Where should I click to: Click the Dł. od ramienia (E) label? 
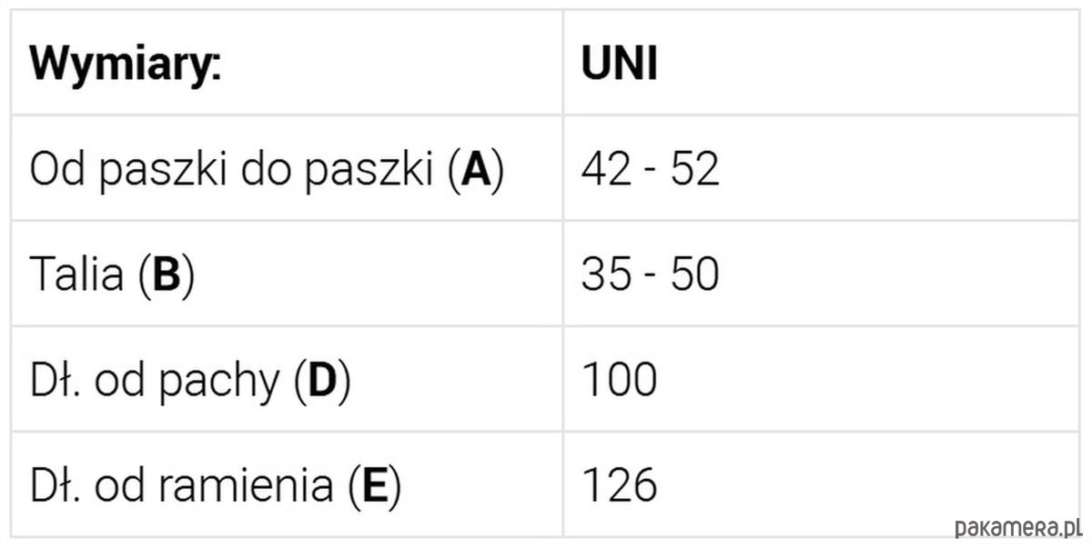[215, 485]
